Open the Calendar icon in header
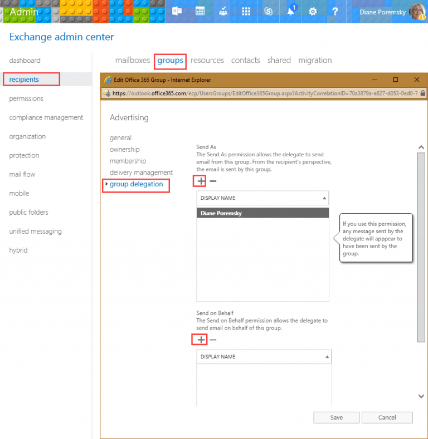The height and width of the screenshot is (439, 428). tap(200, 11)
